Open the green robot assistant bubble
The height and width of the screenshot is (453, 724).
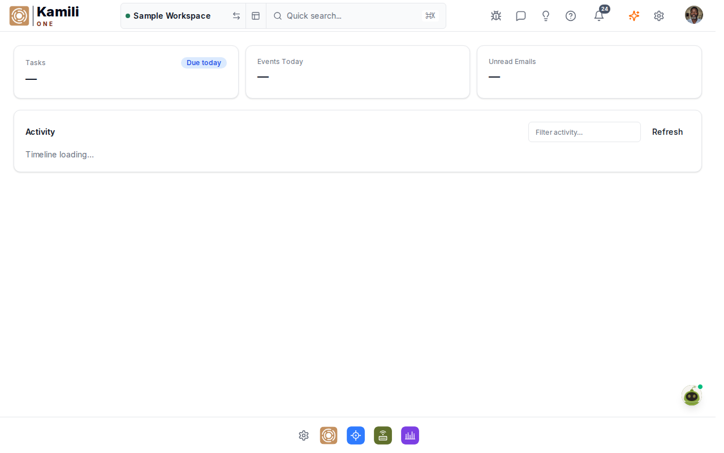[692, 395]
